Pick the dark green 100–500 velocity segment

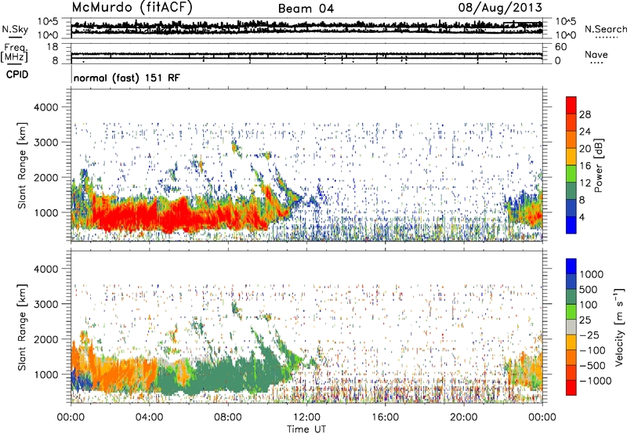click(x=571, y=297)
